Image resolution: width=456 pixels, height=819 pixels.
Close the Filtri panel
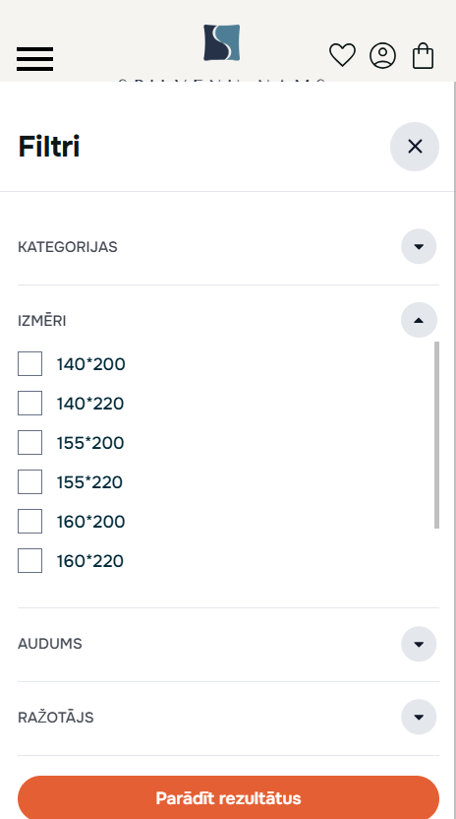point(415,147)
